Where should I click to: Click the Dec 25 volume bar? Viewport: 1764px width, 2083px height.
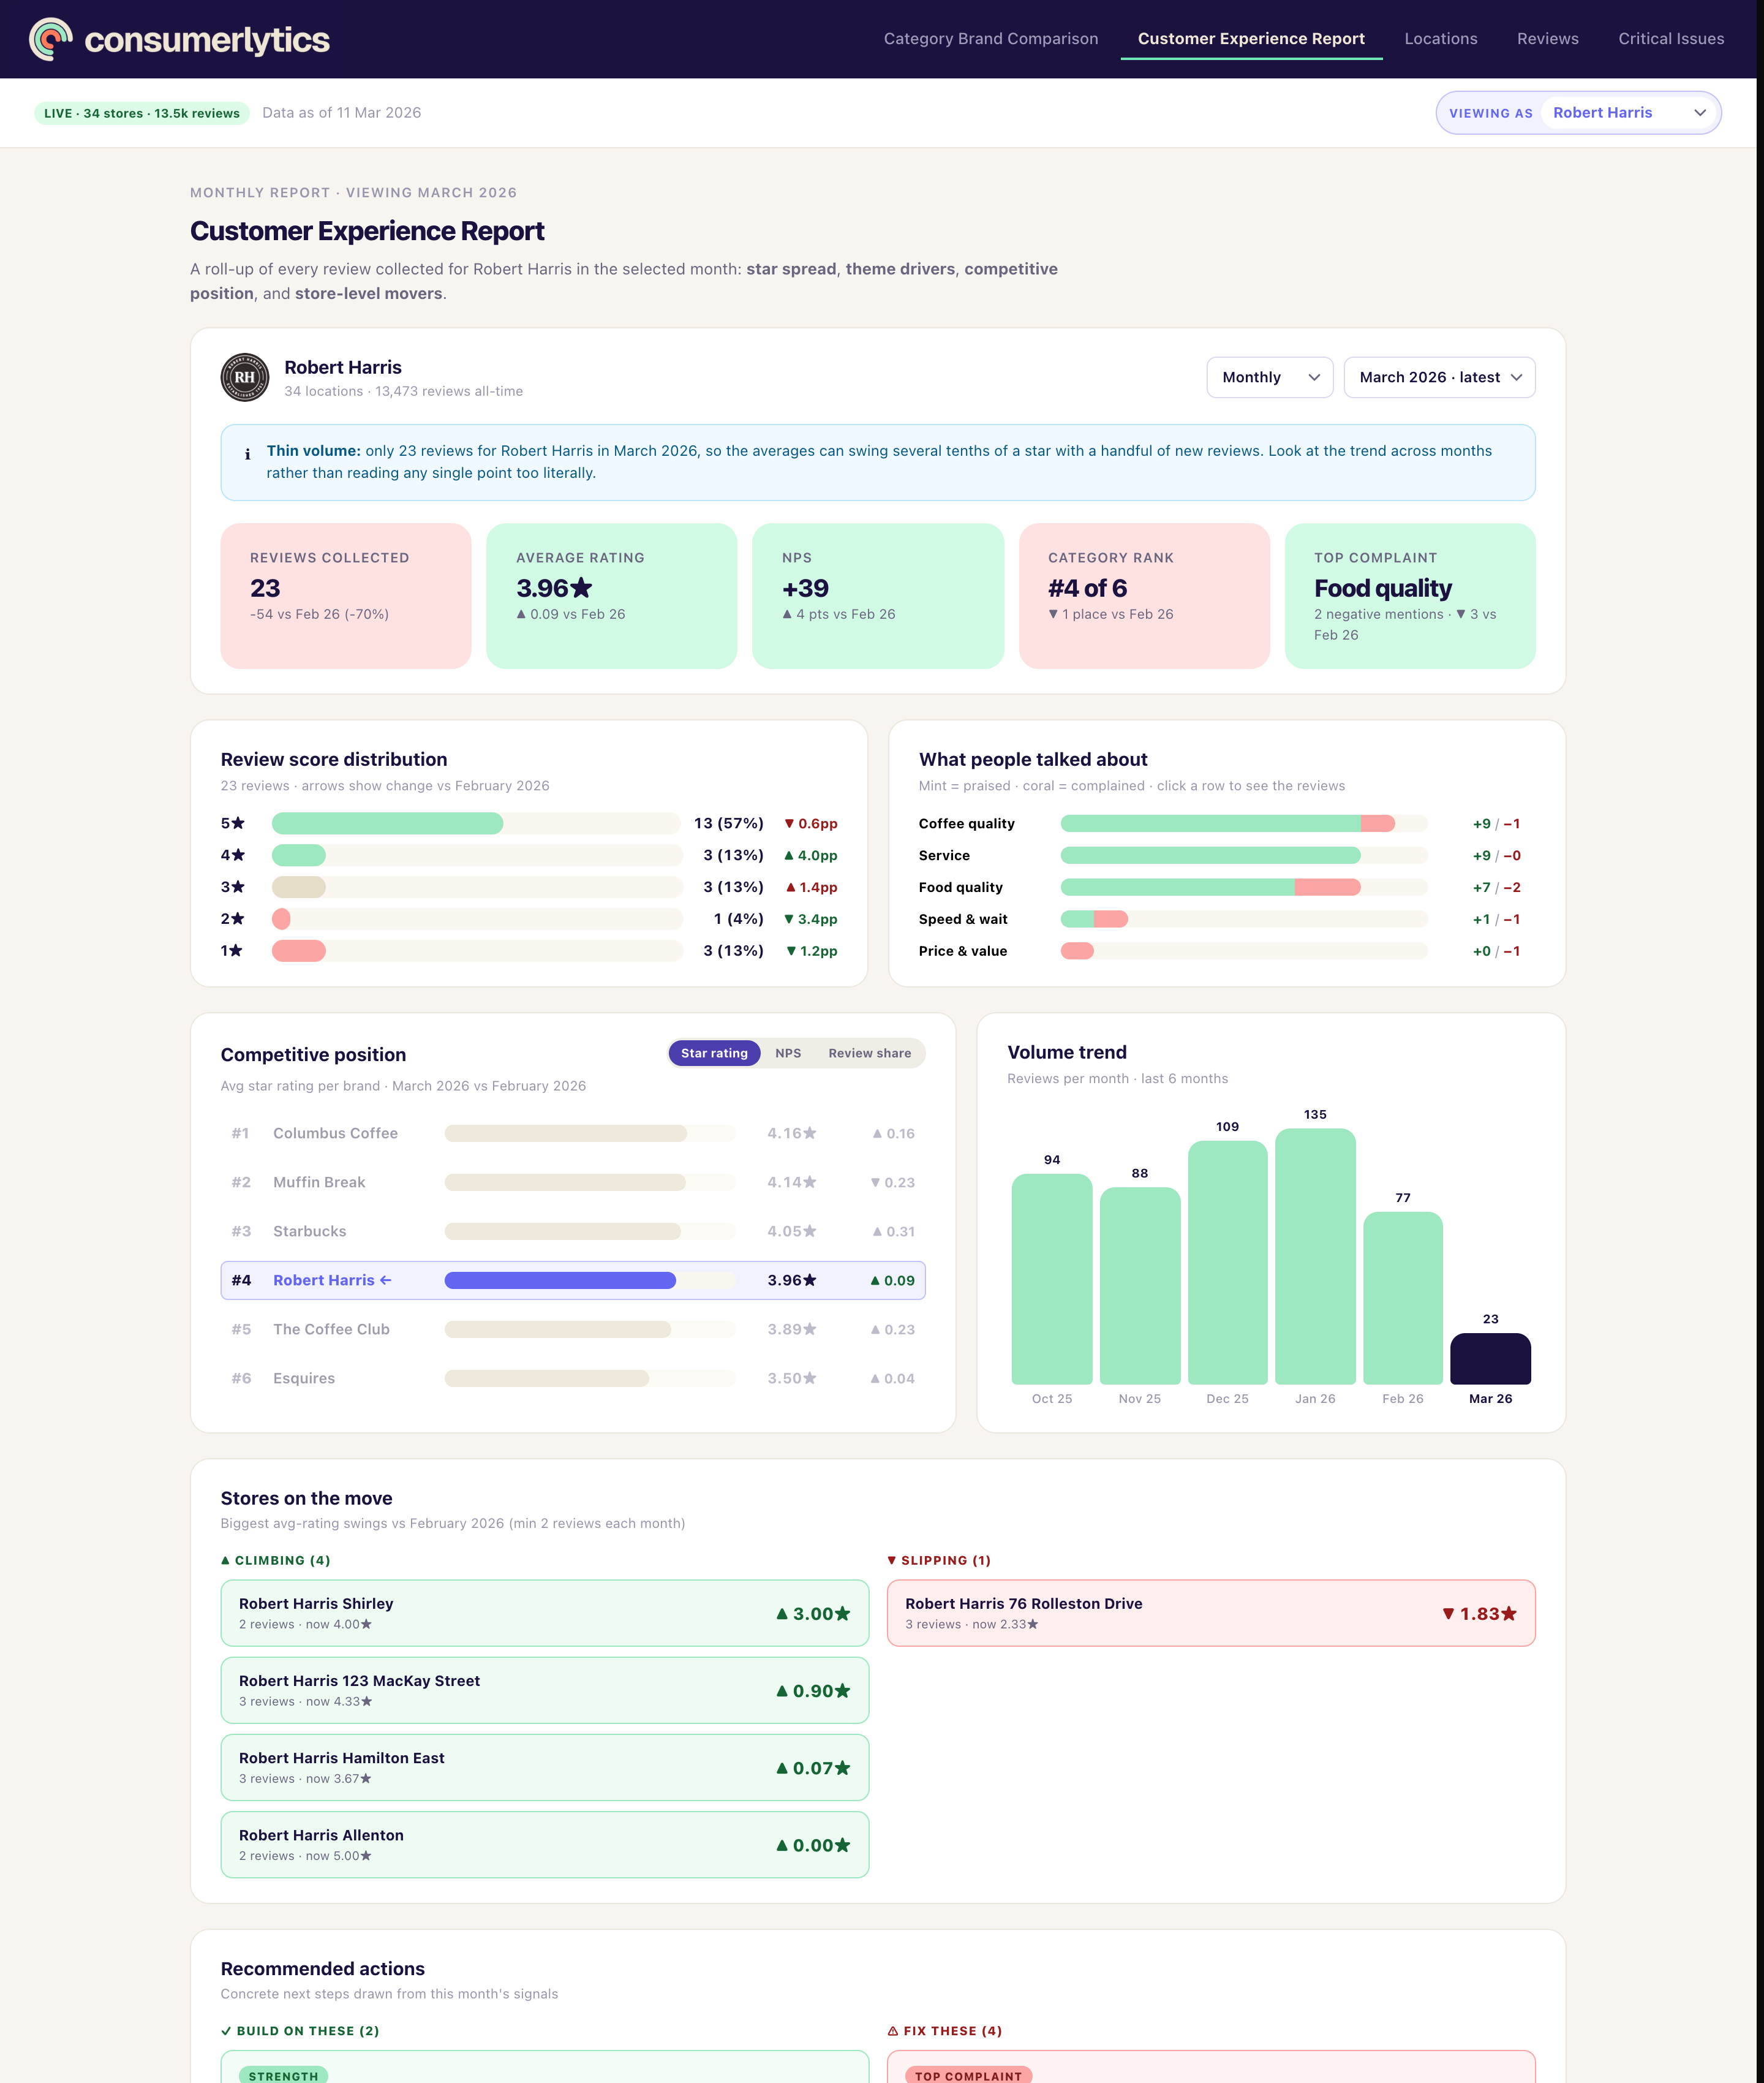1227,1262
